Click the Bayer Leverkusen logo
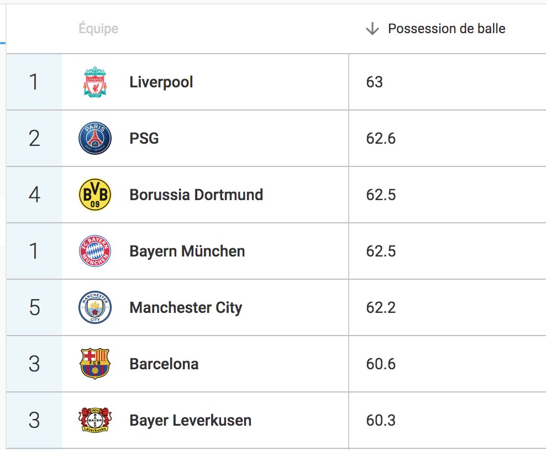Image resolution: width=546 pixels, height=450 pixels. click(95, 420)
